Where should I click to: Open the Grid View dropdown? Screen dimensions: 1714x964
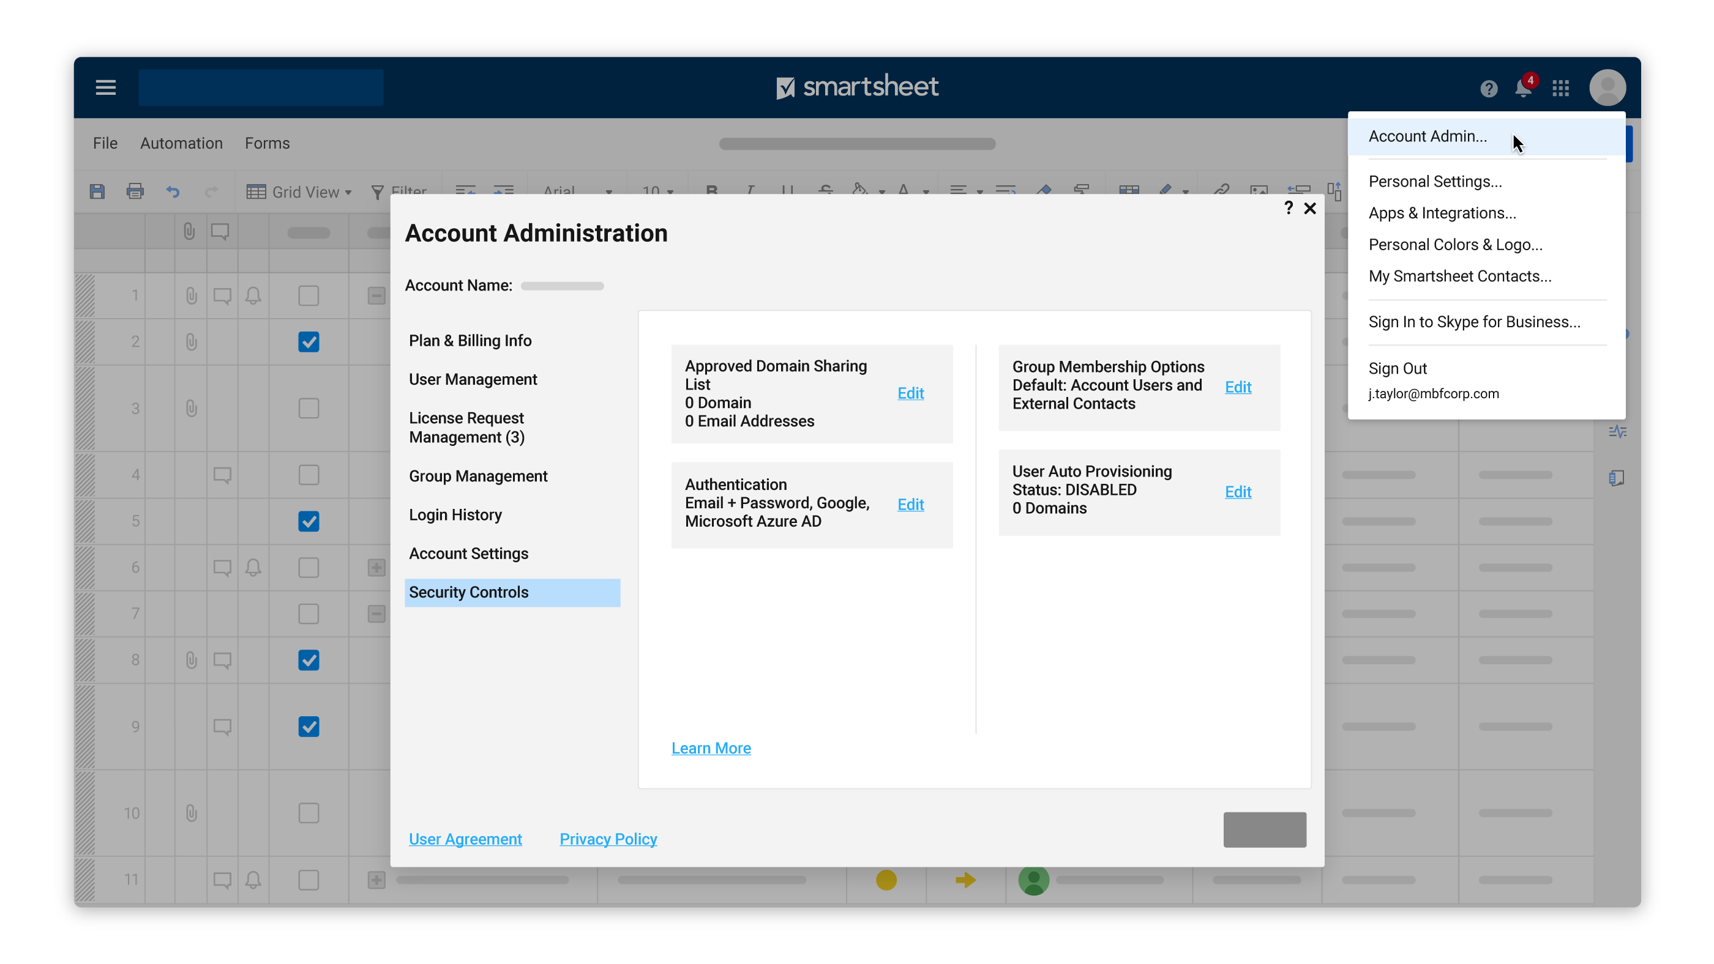coord(299,191)
